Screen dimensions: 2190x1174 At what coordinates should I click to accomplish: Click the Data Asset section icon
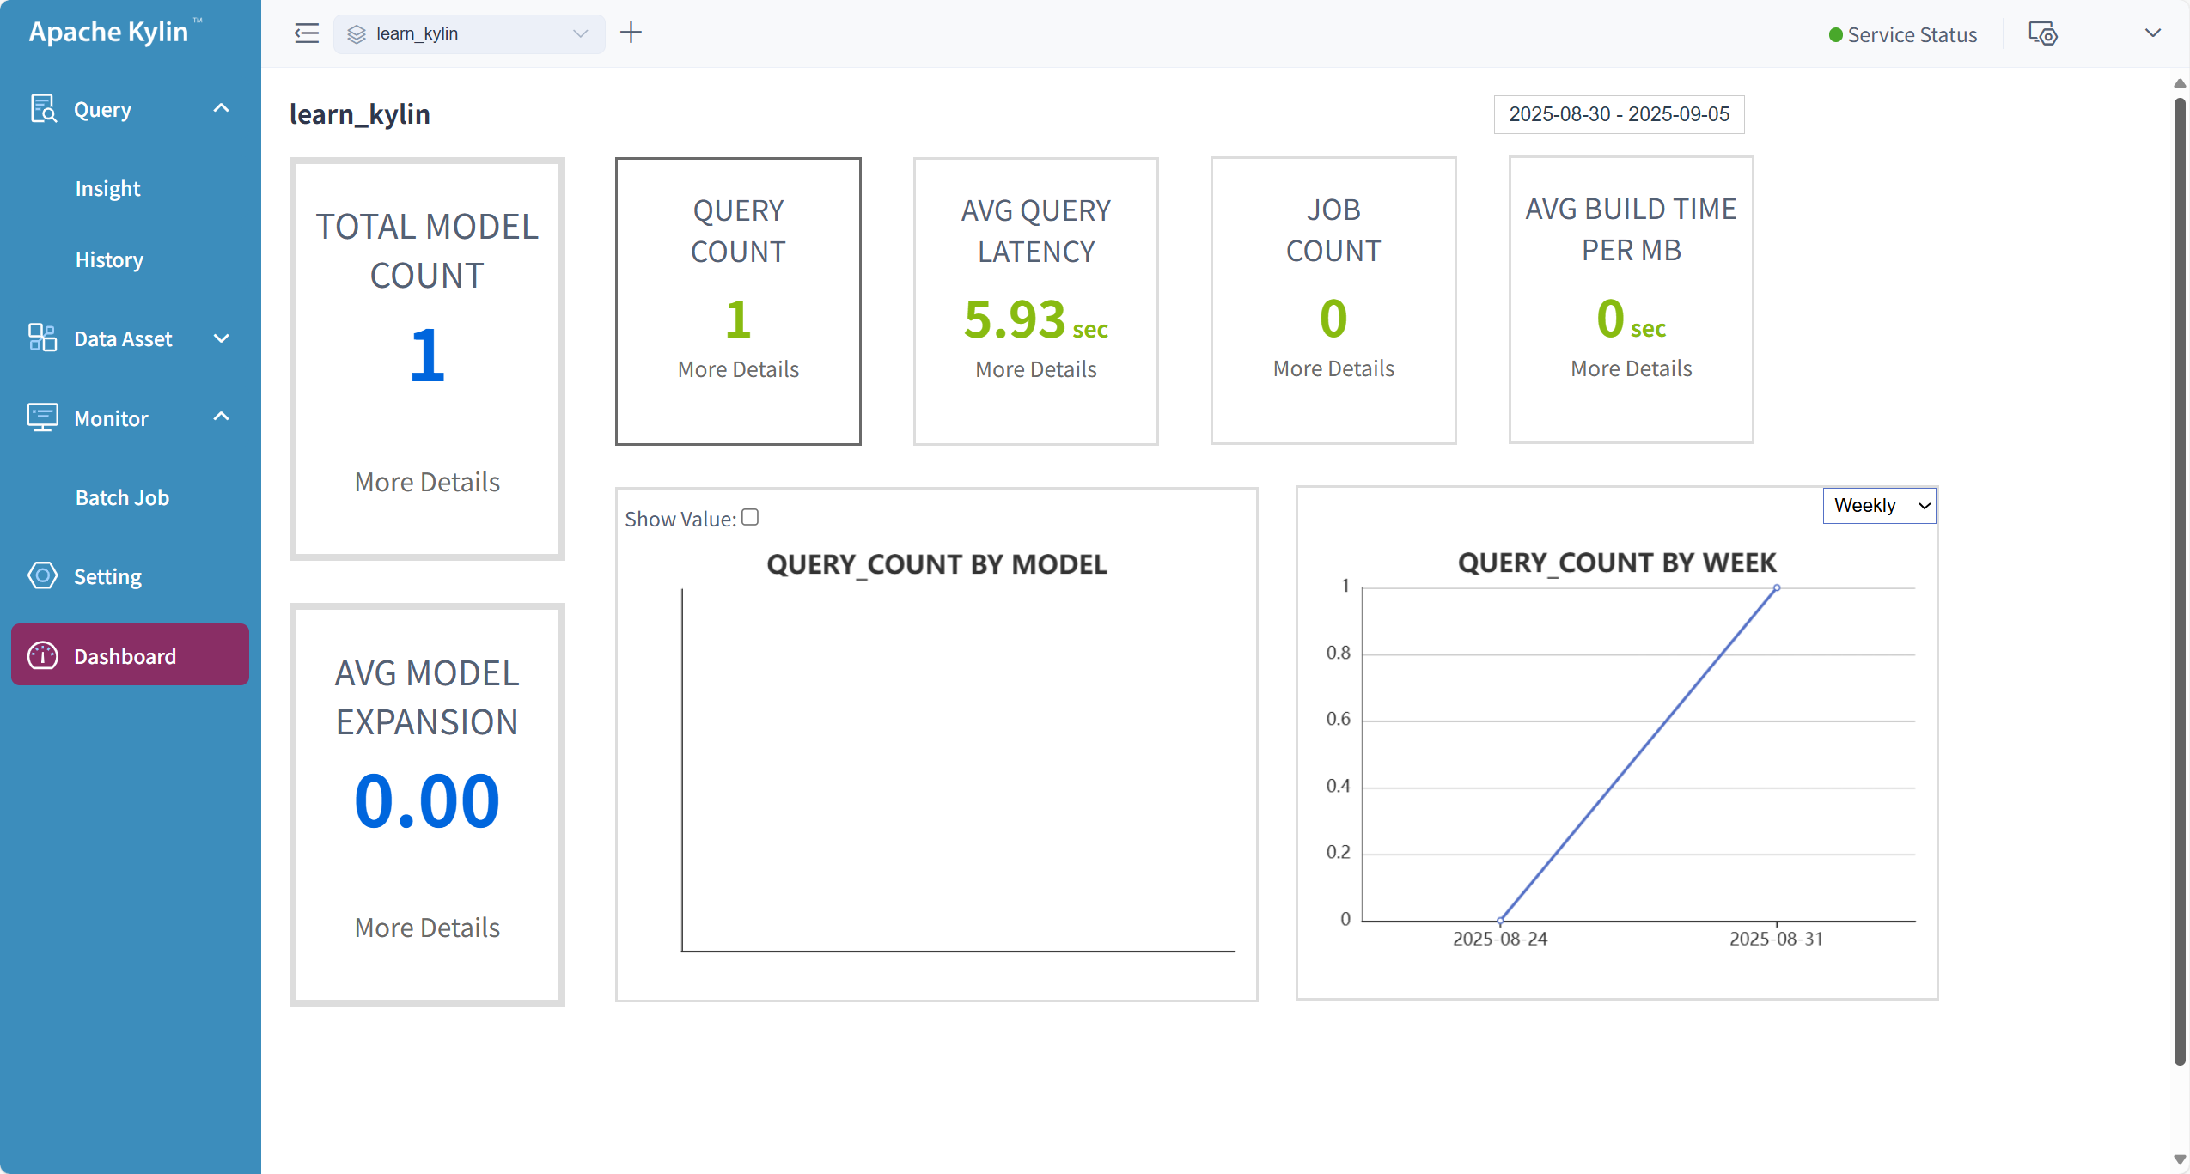click(x=43, y=338)
